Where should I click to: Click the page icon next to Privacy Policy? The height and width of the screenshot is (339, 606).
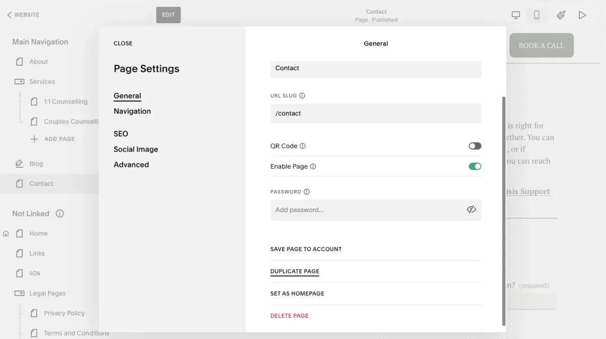pyautogui.click(x=34, y=313)
